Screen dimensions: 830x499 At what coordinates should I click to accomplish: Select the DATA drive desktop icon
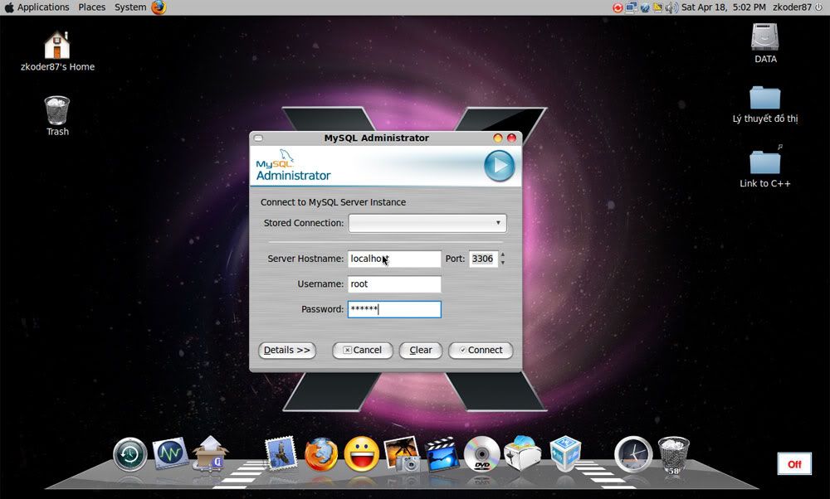[765, 43]
